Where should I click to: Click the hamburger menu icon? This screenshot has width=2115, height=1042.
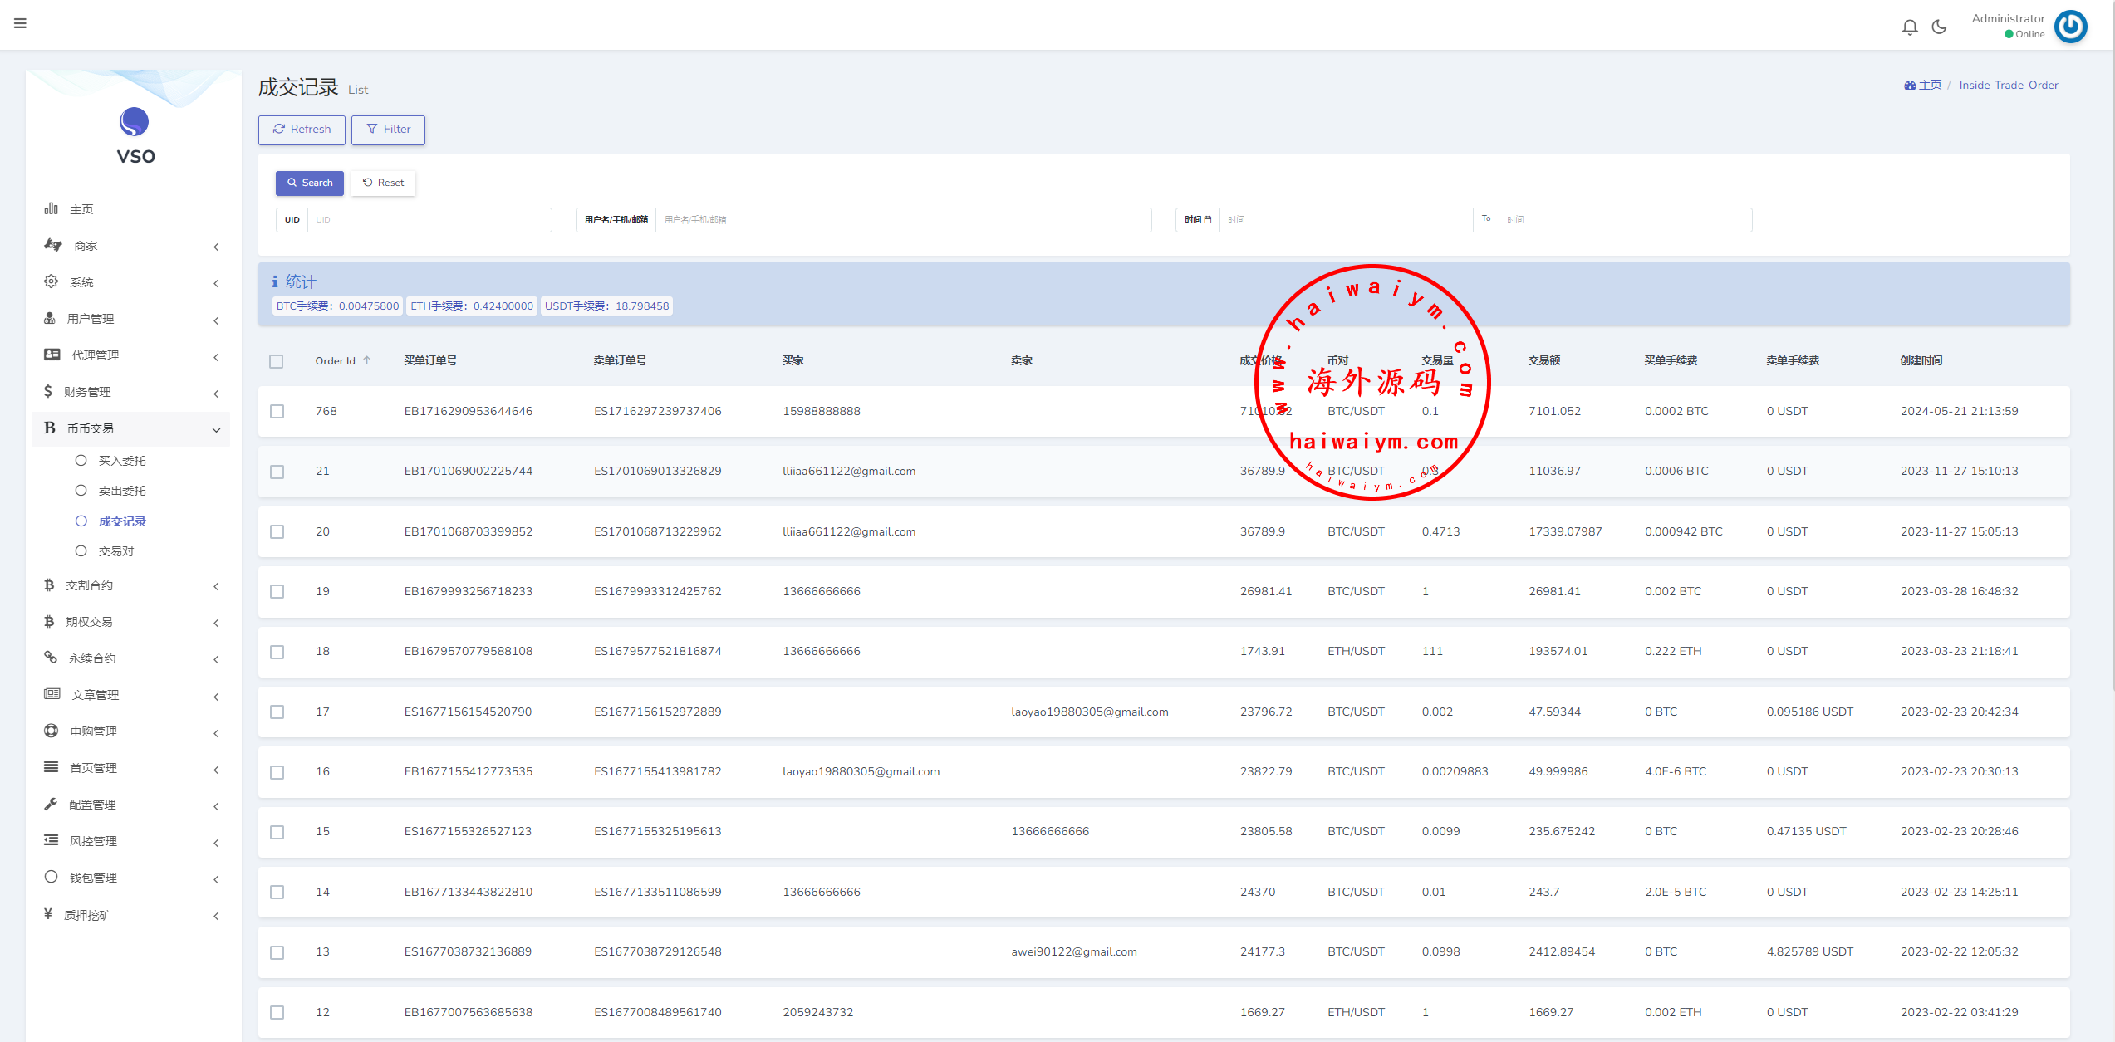[20, 23]
